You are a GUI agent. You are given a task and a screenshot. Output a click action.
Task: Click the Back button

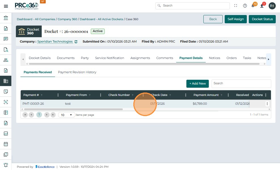pos(213,19)
